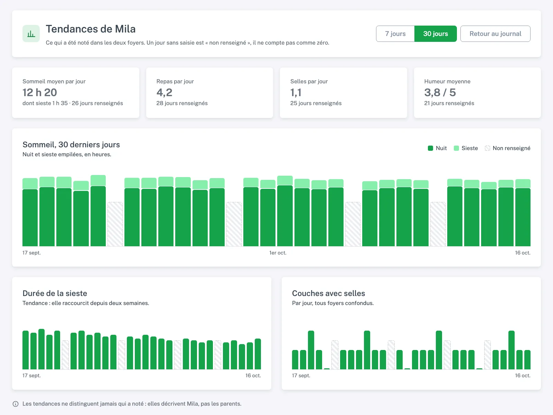The width and height of the screenshot is (553, 415).
Task: Click 17 sept. label under sleep chart
Action: (x=31, y=253)
